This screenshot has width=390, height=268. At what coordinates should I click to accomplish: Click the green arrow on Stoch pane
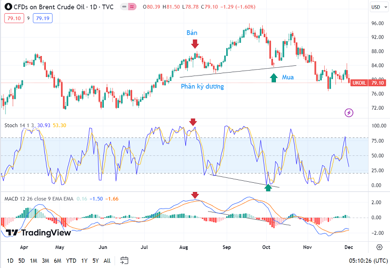[x=268, y=187]
